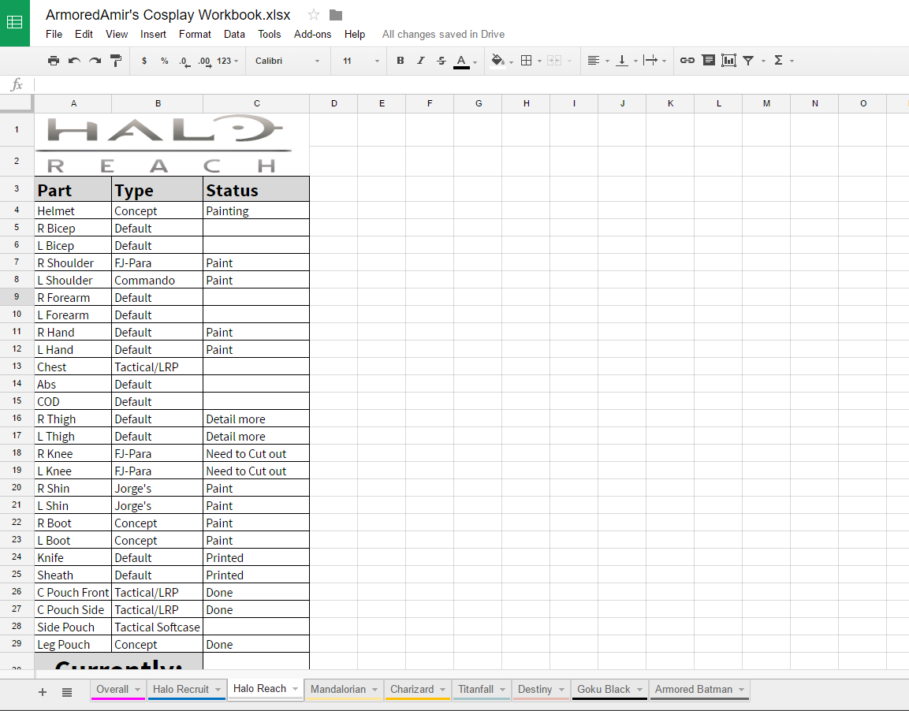Expand the Overall tab dropdown arrow
The image size is (909, 711).
pyautogui.click(x=137, y=690)
